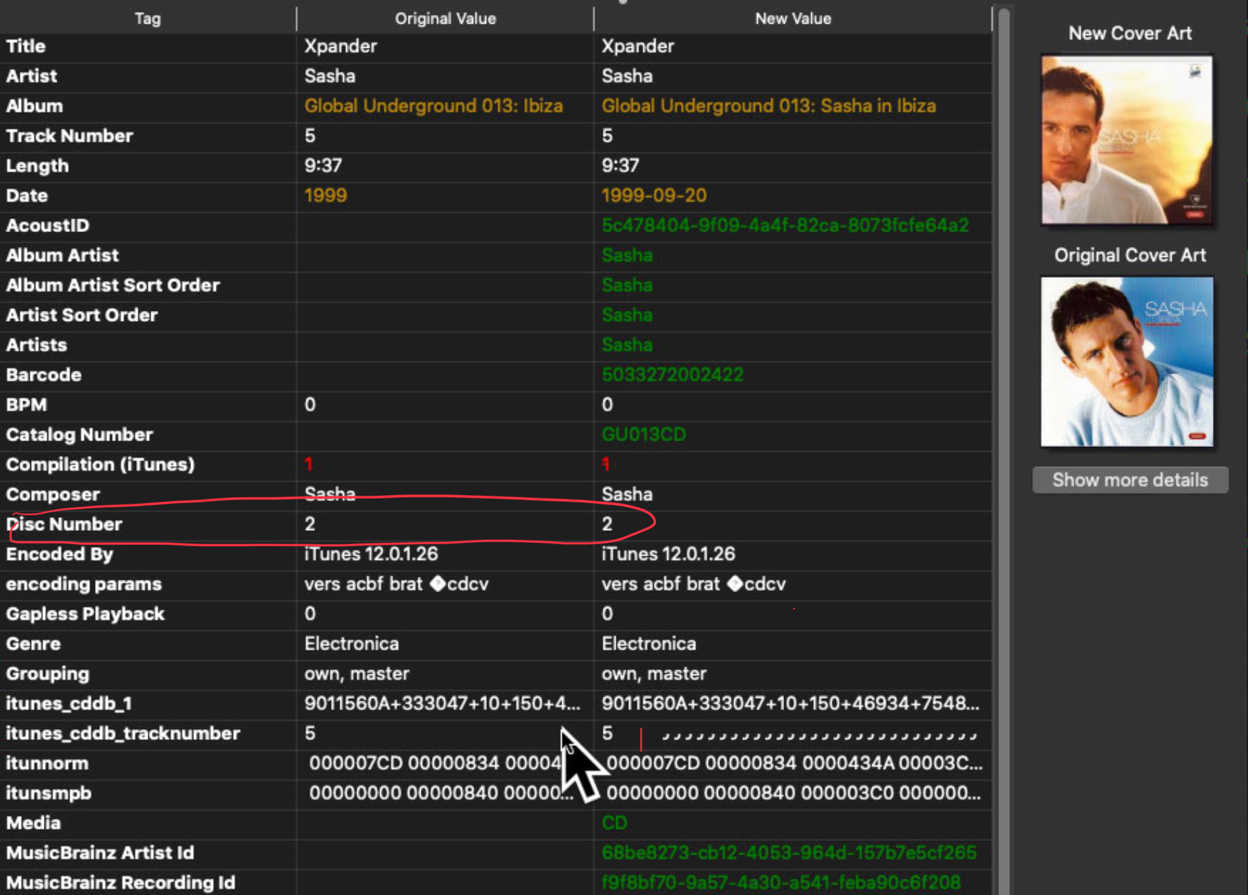Select the Barcode value 5033272002422
Viewport: 1248px width, 895px height.
tap(672, 375)
